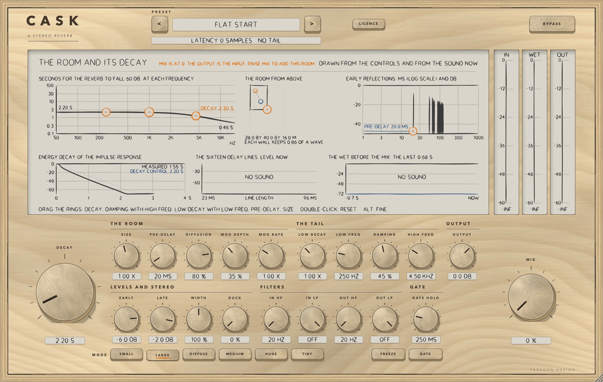Select the LARGE mode button

[x=163, y=355]
